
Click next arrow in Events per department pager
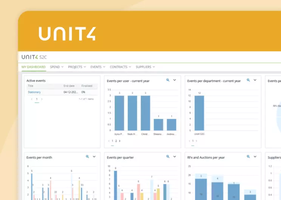[196, 141]
